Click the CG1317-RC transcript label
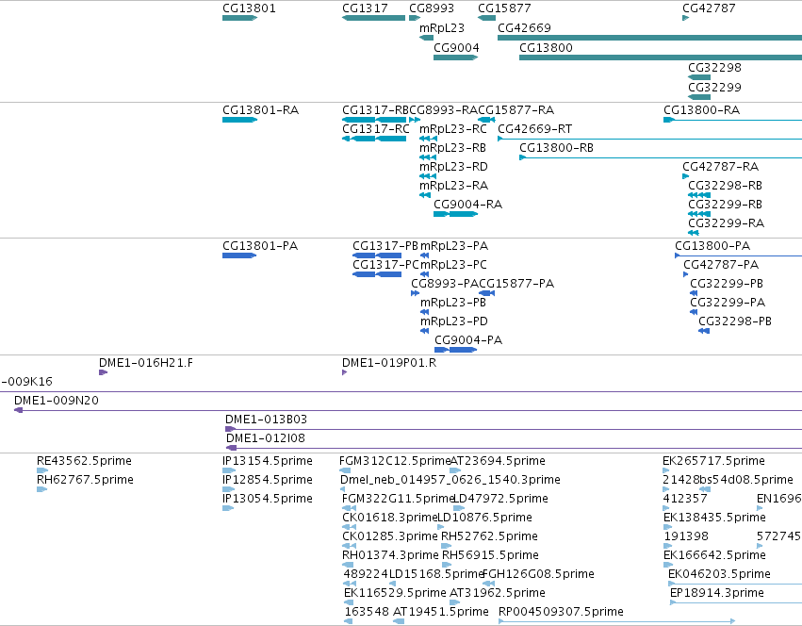802x626 pixels. tap(375, 129)
